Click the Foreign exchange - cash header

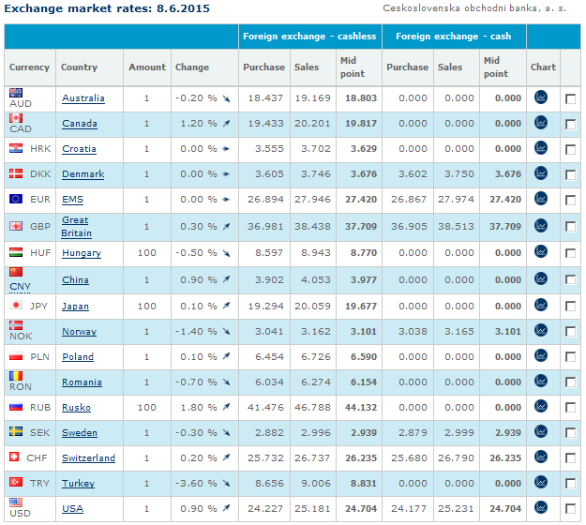click(x=453, y=37)
